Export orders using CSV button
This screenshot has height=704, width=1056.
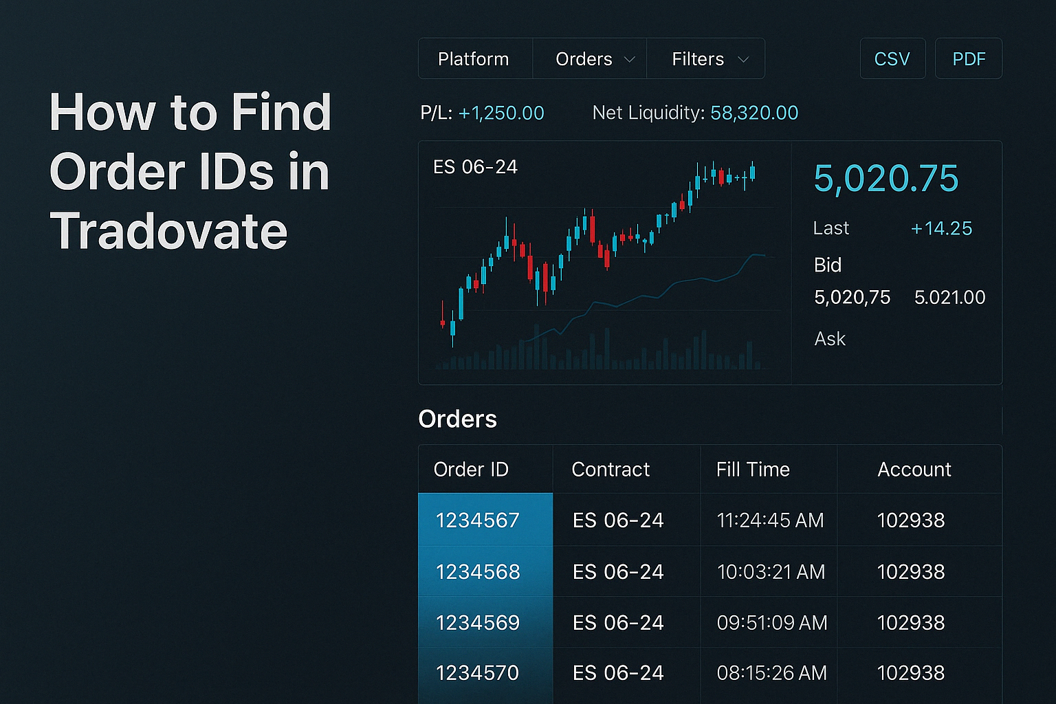click(892, 59)
